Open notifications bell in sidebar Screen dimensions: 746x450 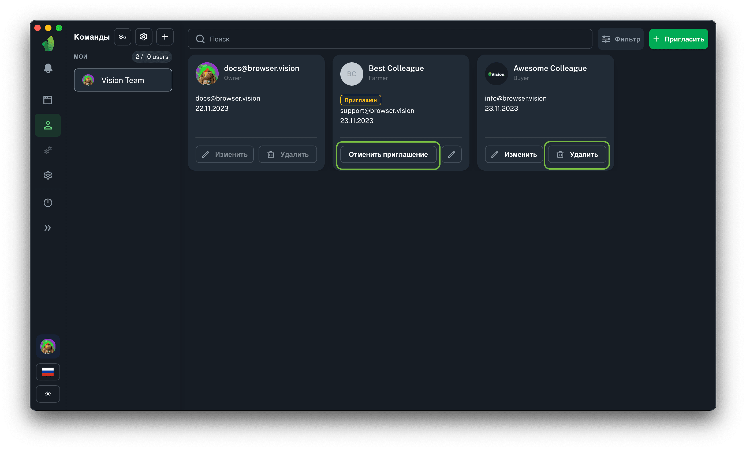pyautogui.click(x=48, y=68)
